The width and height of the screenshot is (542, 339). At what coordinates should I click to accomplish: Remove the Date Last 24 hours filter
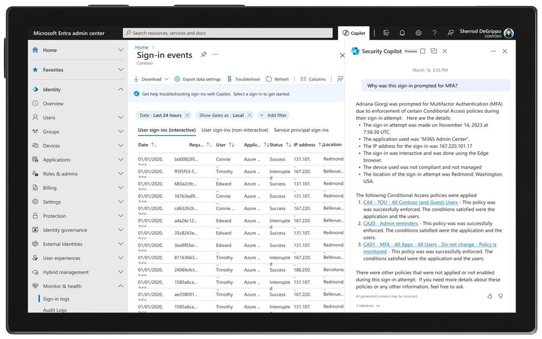pyautogui.click(x=187, y=115)
